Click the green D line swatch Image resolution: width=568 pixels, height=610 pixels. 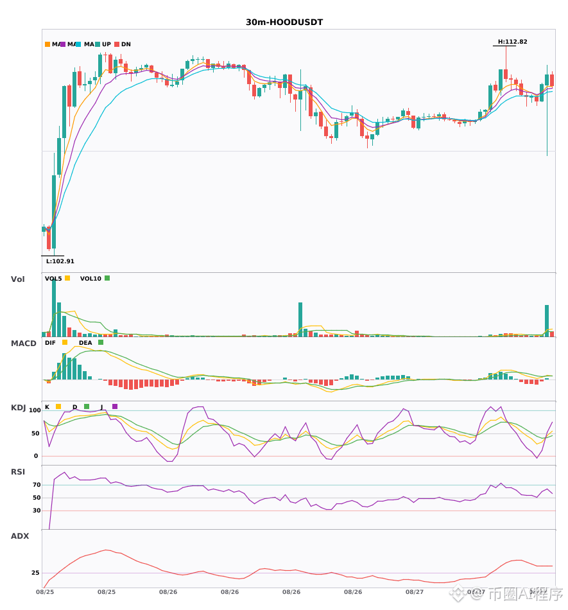(x=87, y=406)
